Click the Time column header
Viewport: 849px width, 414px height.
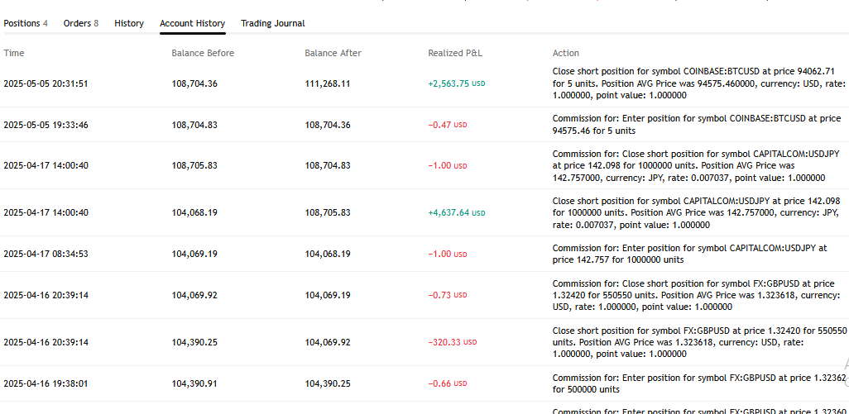(x=14, y=53)
